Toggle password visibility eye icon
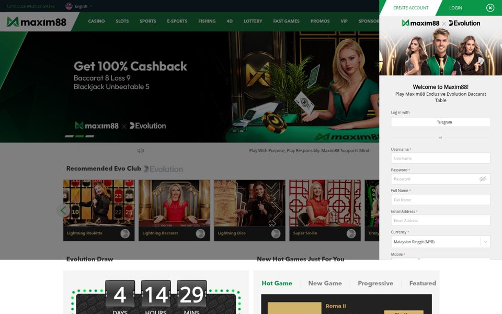This screenshot has width=502, height=314. coord(483,179)
